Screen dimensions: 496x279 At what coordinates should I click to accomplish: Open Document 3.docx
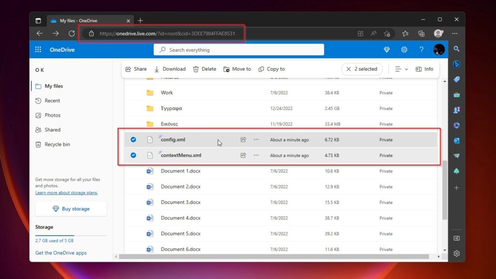pos(181,202)
